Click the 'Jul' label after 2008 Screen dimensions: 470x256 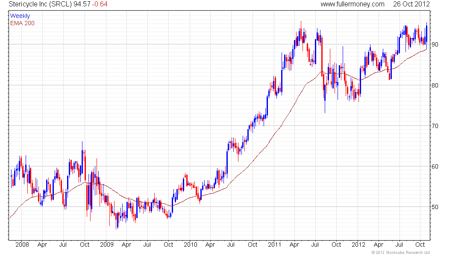63,244
